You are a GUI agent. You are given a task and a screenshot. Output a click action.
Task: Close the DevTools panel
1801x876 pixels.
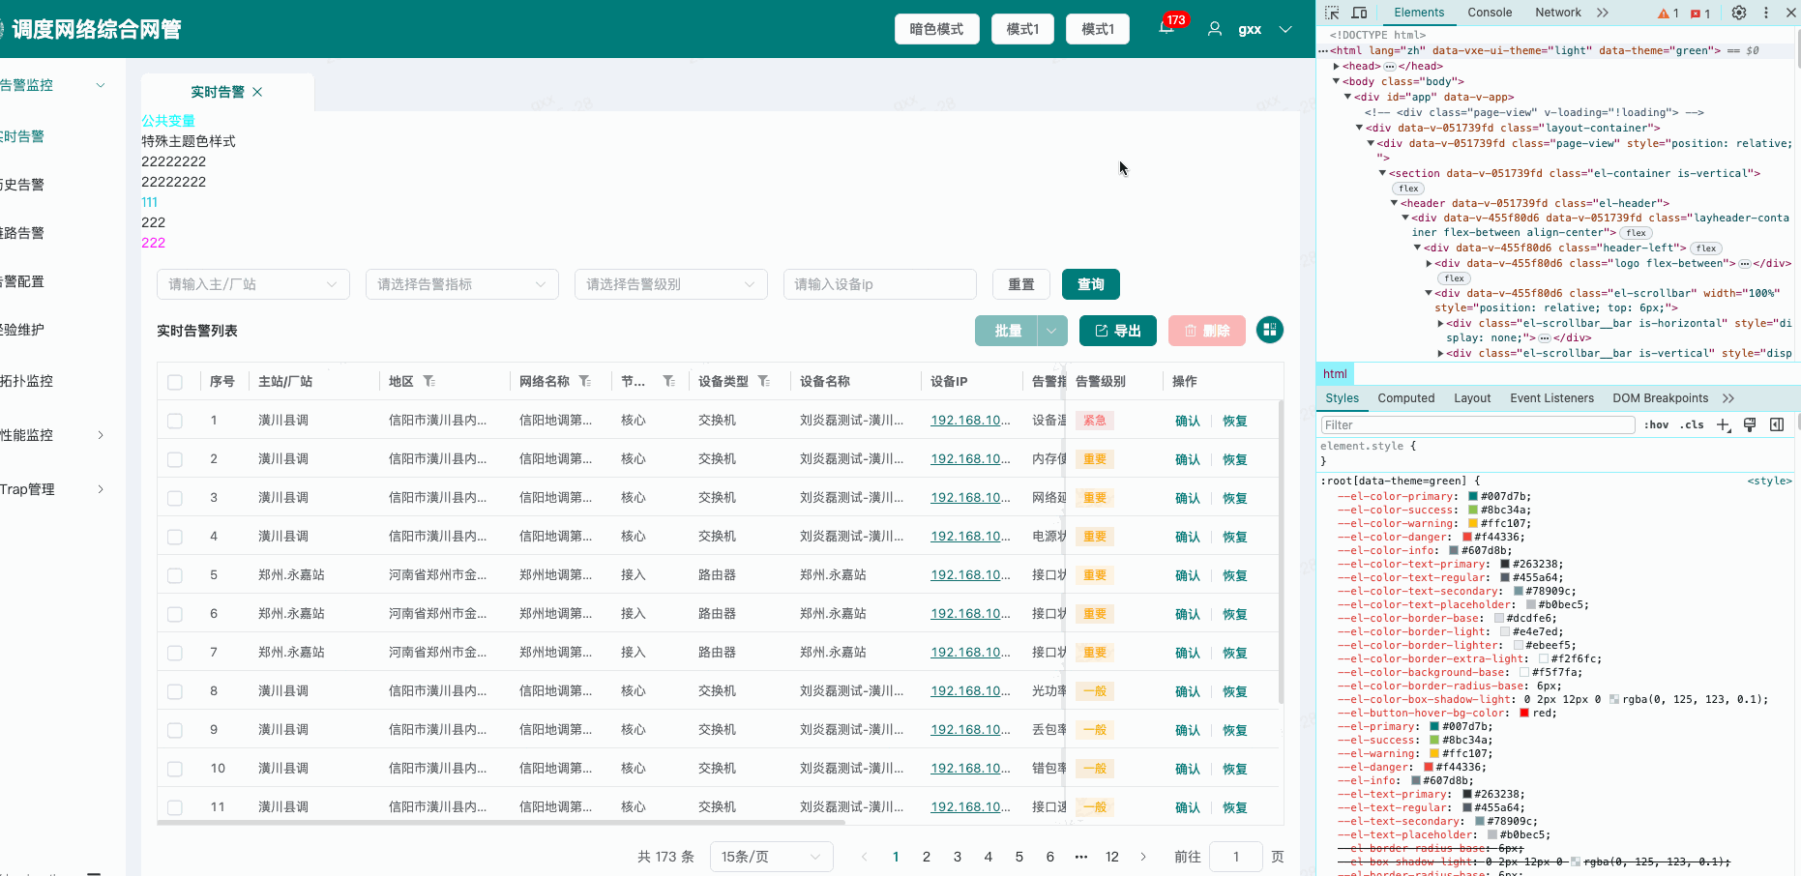[x=1791, y=13]
